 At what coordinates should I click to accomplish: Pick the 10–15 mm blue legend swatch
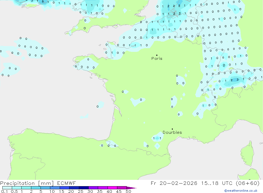[55, 188]
